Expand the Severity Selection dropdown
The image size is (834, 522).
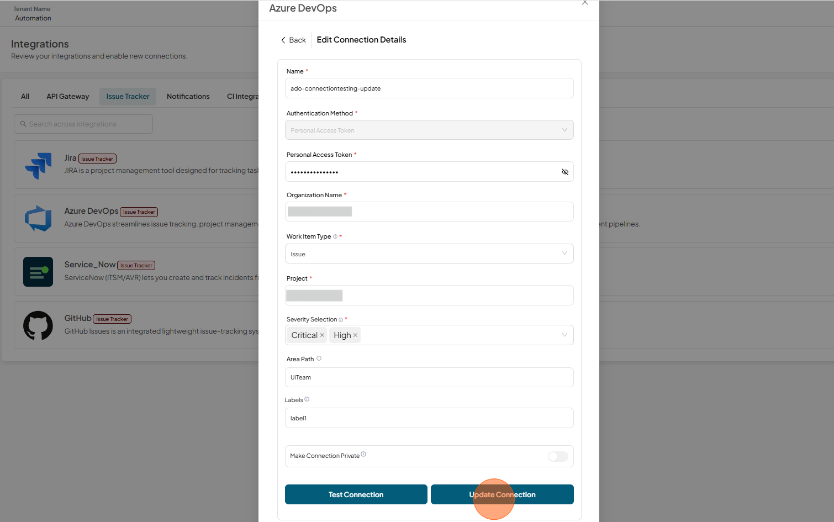coord(564,335)
